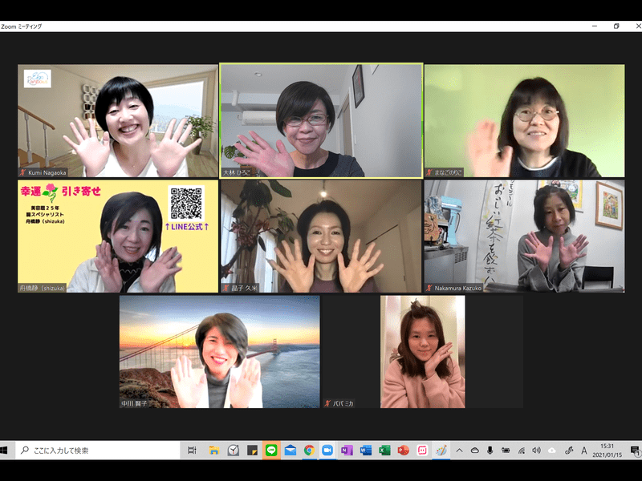
Task: Click the Wi-Fi network icon in the tray
Action: 521,451
